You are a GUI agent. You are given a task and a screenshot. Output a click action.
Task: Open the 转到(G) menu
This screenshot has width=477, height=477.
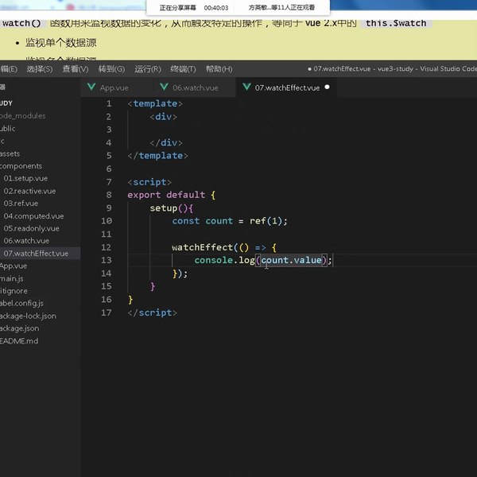click(112, 69)
